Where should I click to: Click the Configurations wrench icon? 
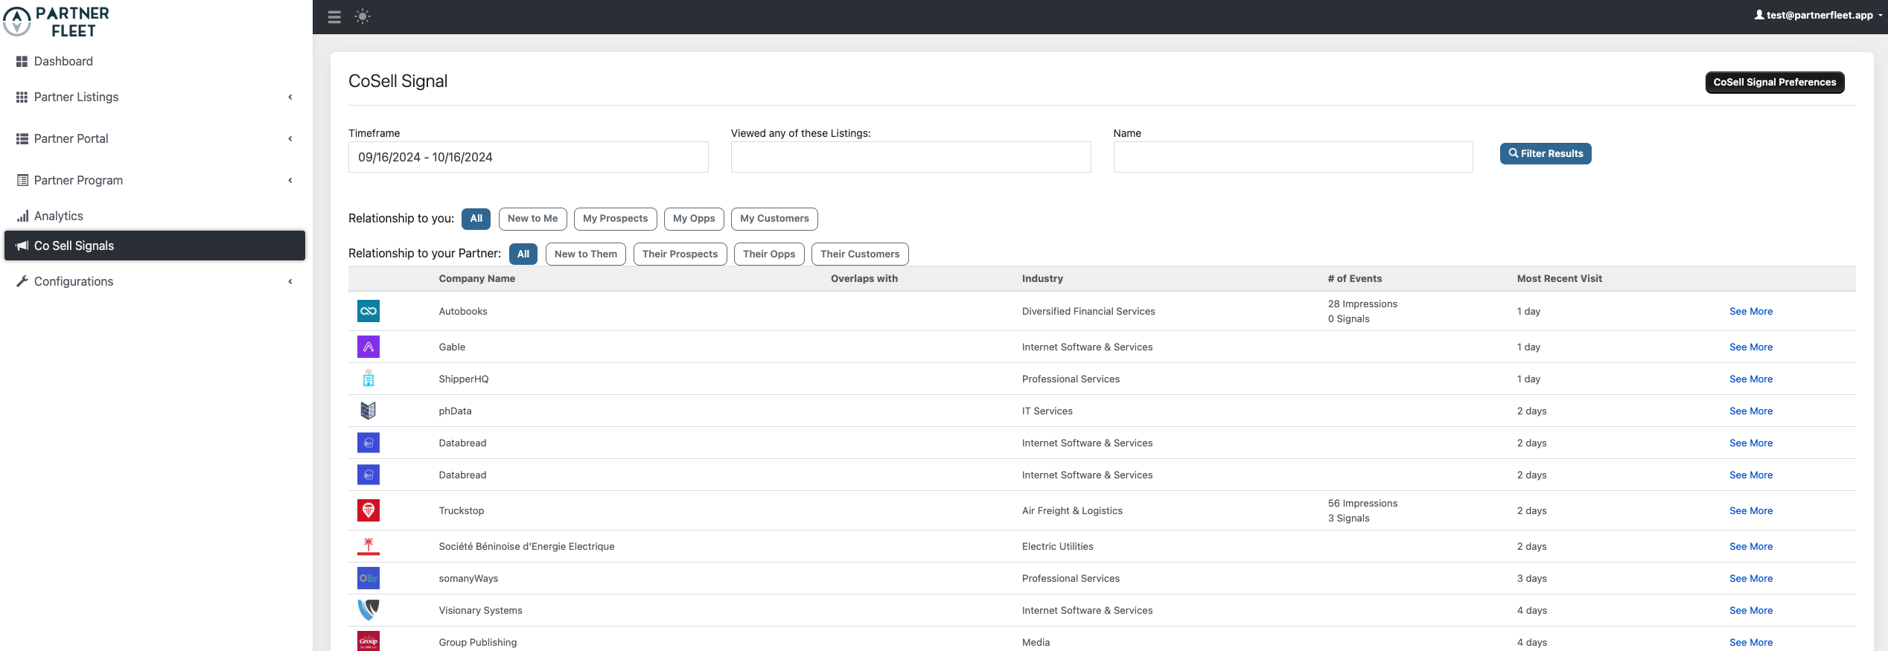coord(22,281)
